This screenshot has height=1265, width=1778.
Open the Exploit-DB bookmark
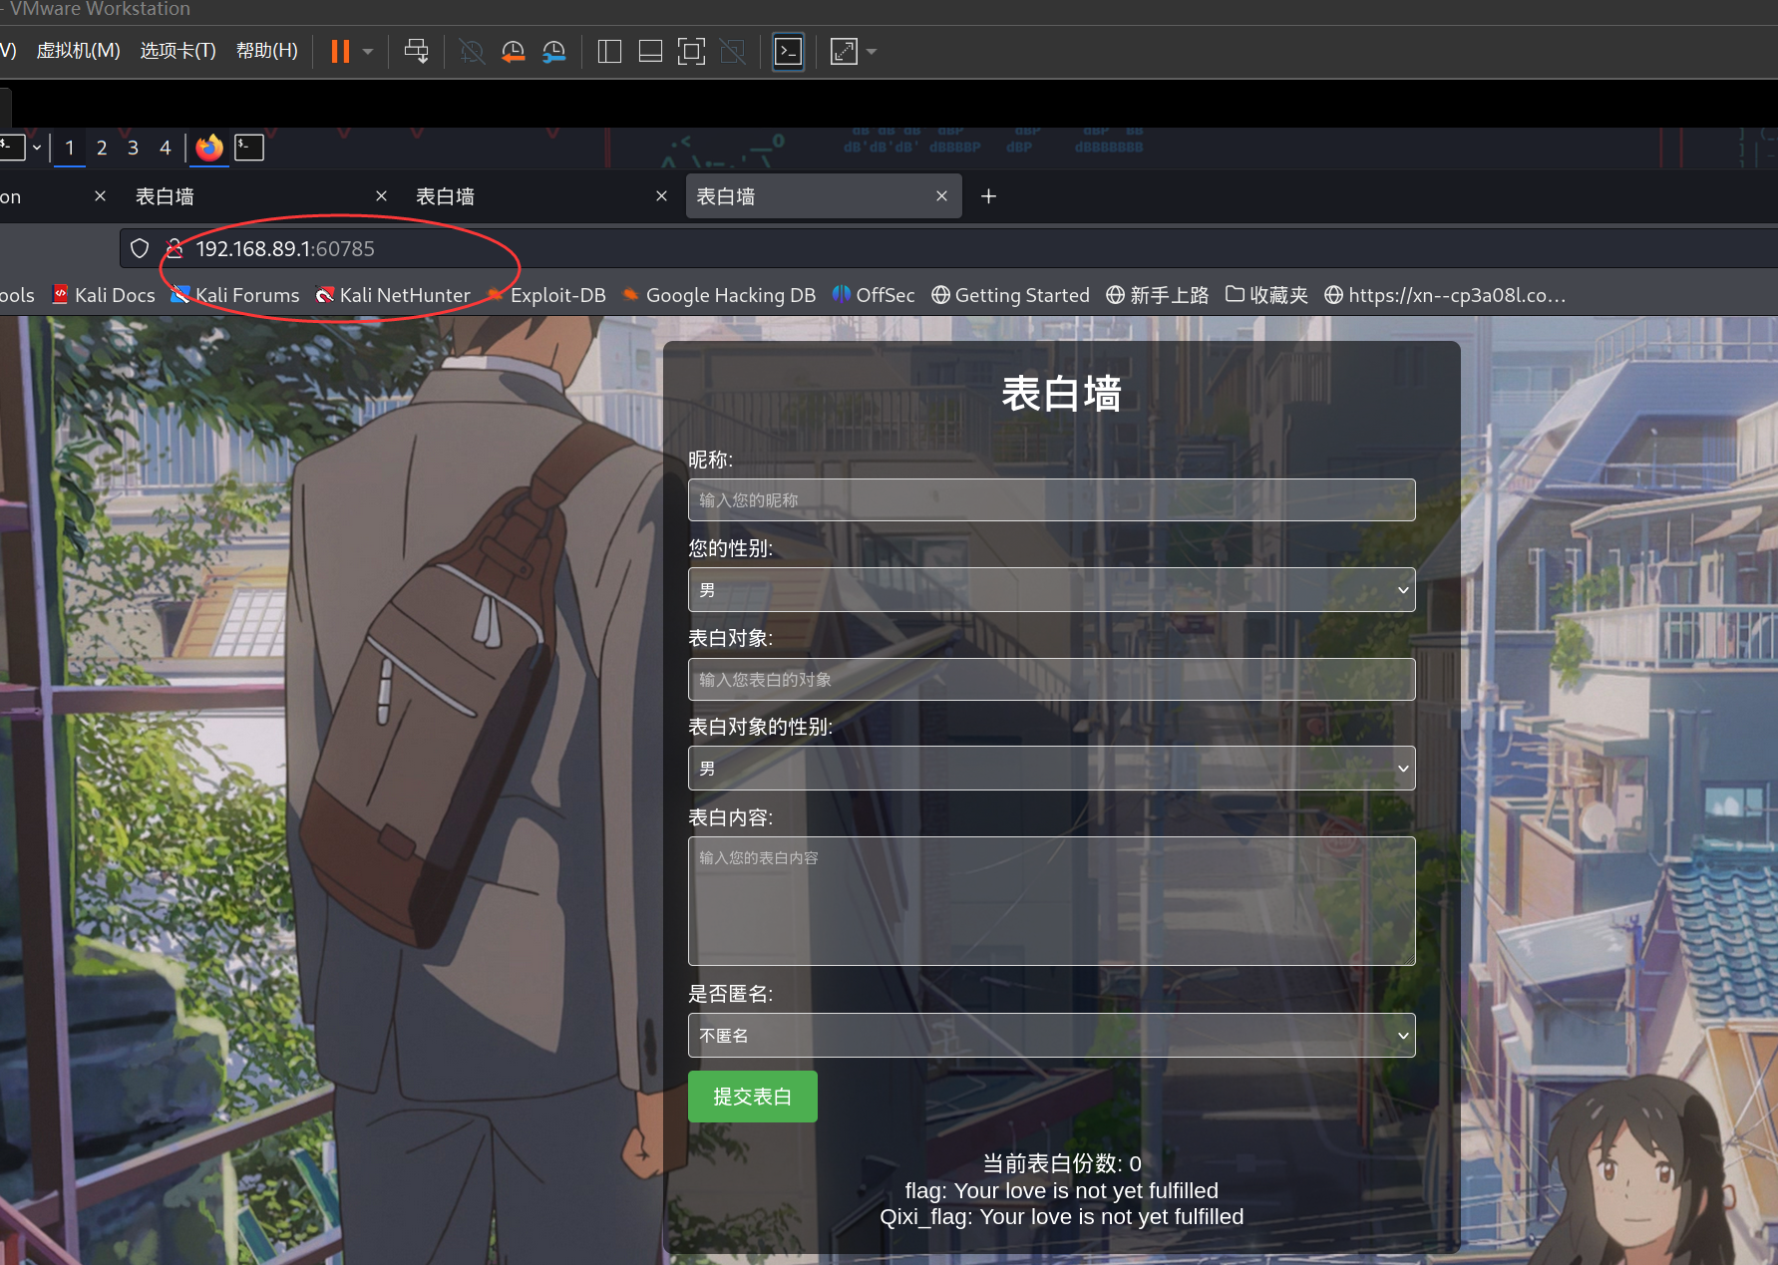click(x=546, y=295)
